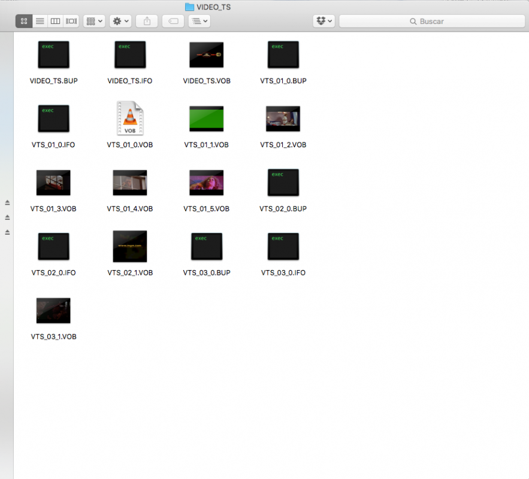Switch to Cover Flow view
Viewport: 529px width, 479px height.
tap(71, 21)
